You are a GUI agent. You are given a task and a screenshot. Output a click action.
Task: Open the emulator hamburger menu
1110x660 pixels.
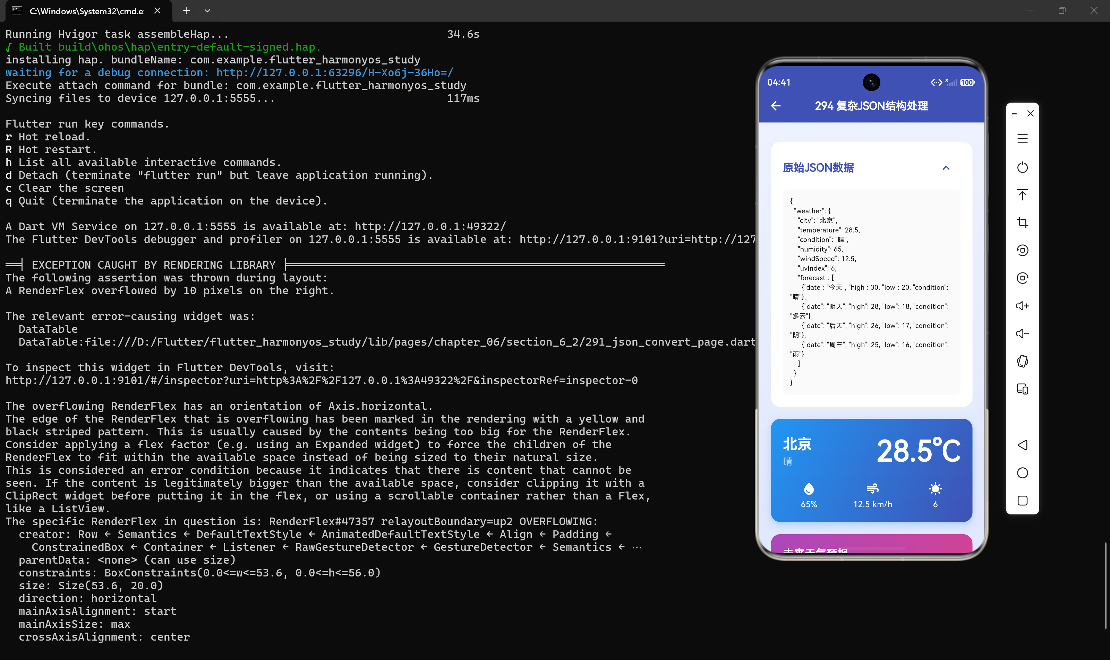pos(1022,139)
